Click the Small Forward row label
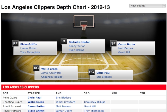The image size is (167, 112). click(12, 106)
